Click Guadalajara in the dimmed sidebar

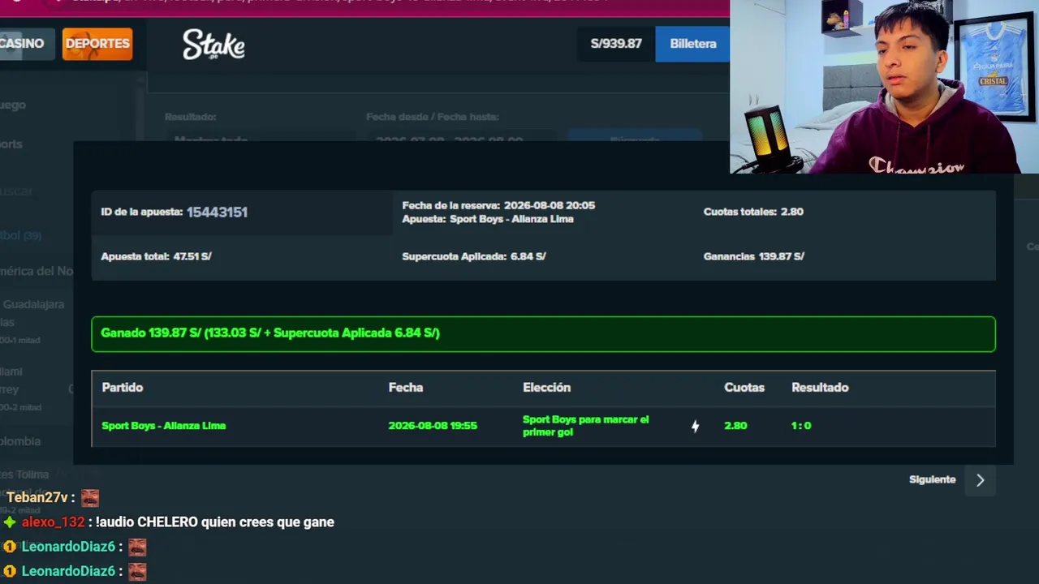point(33,305)
